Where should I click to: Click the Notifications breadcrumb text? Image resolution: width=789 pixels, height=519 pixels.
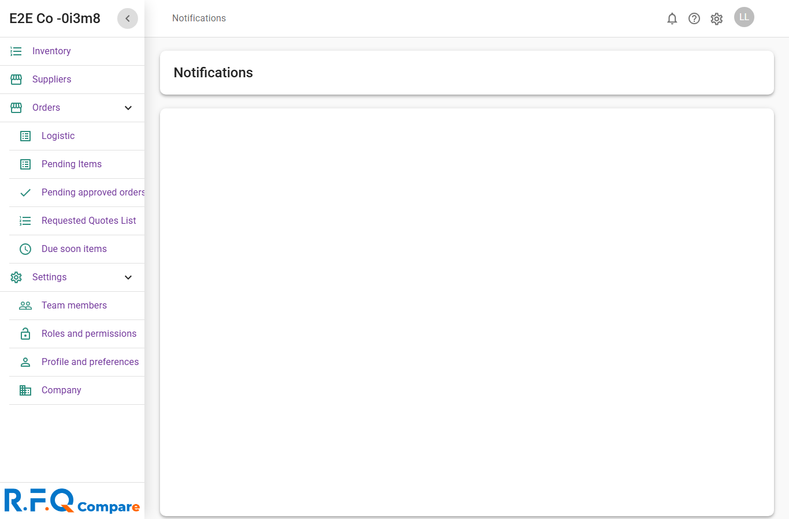click(x=199, y=18)
